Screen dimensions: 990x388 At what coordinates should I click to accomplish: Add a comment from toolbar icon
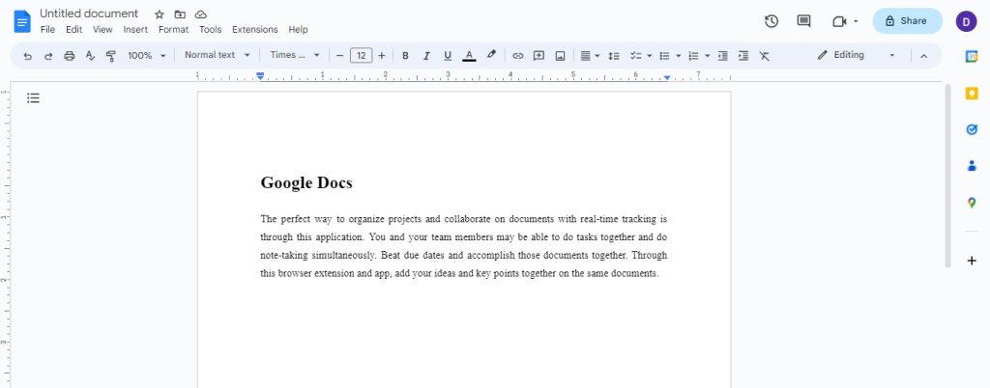pos(539,55)
